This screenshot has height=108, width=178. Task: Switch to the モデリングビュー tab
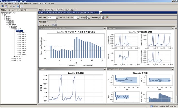pos(51,10)
